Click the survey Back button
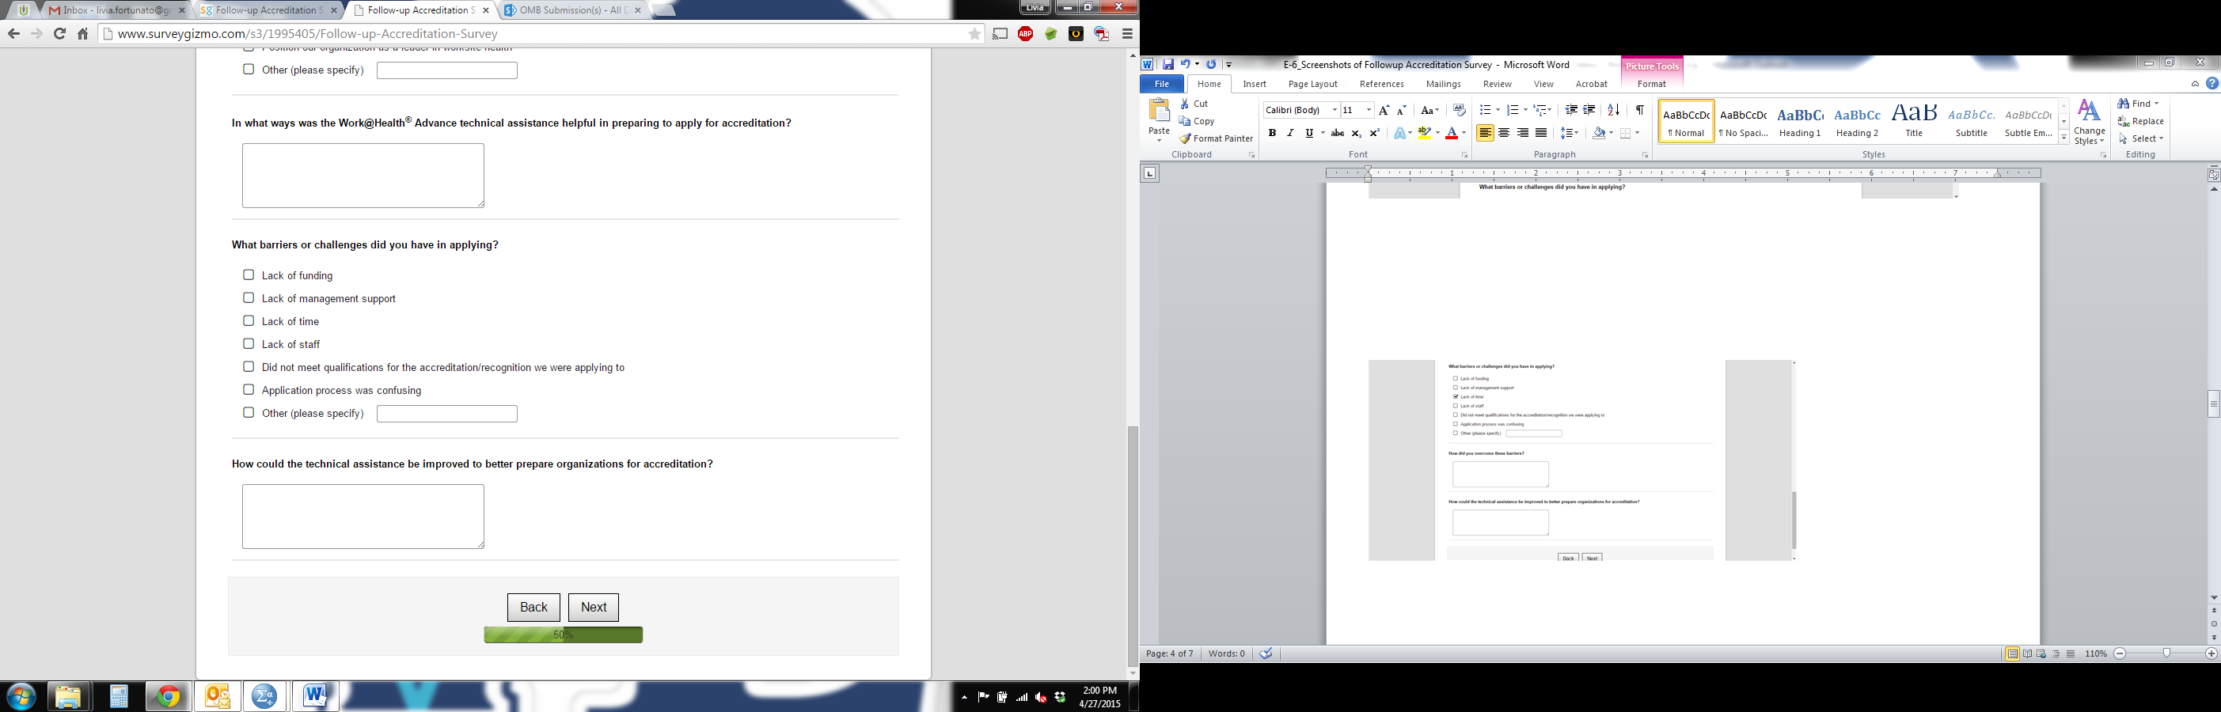This screenshot has width=2221, height=712. (x=533, y=607)
